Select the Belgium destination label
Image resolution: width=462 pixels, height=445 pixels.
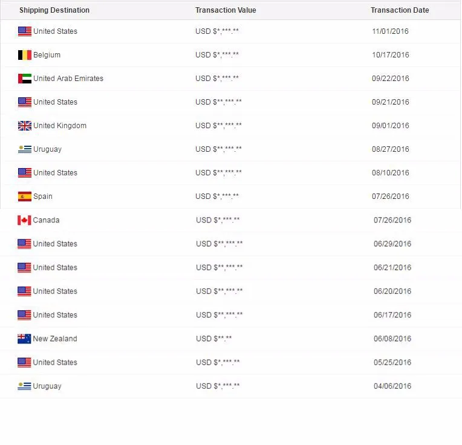point(47,55)
